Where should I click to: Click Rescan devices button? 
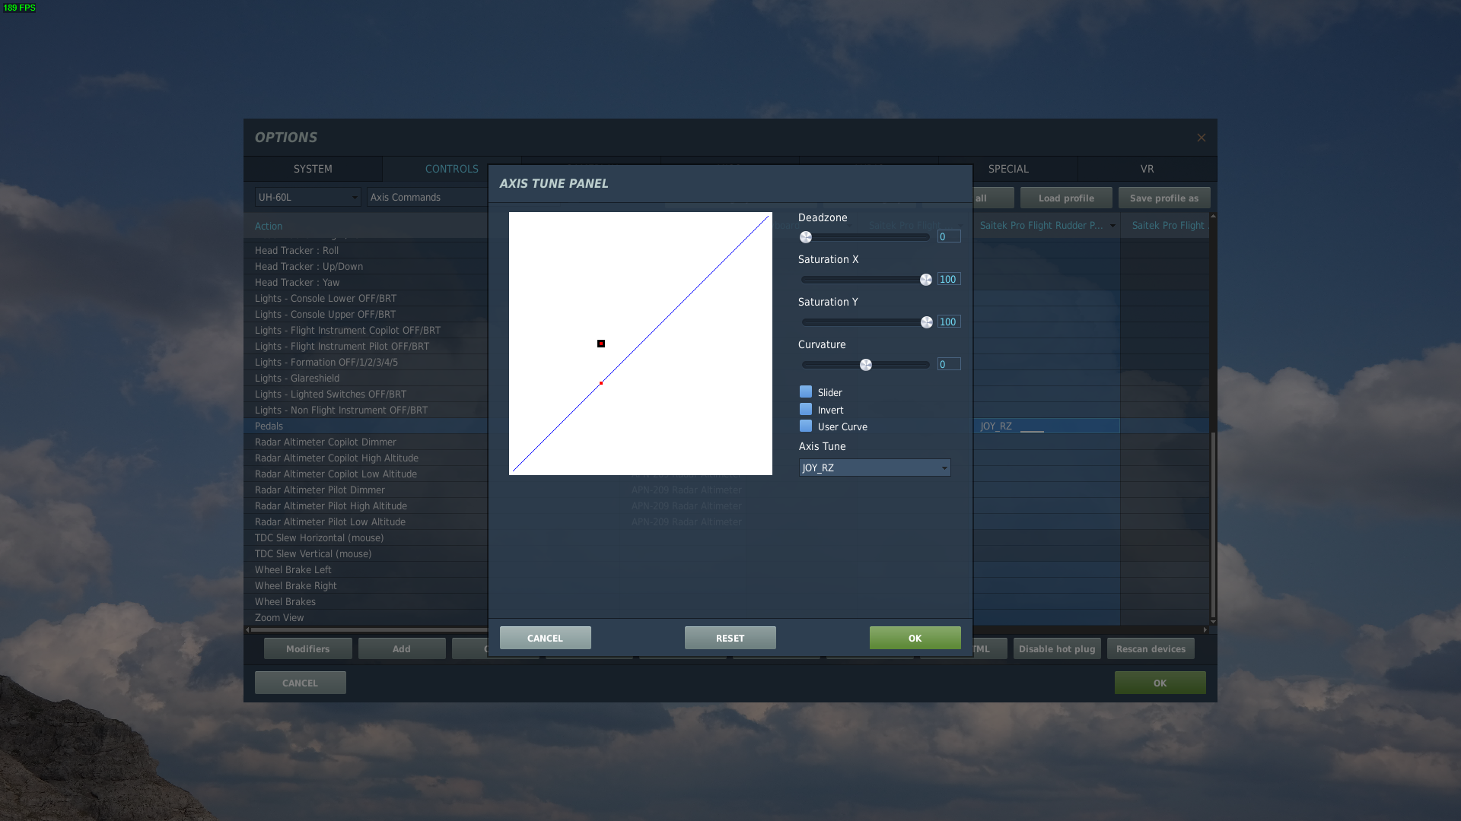pos(1151,648)
